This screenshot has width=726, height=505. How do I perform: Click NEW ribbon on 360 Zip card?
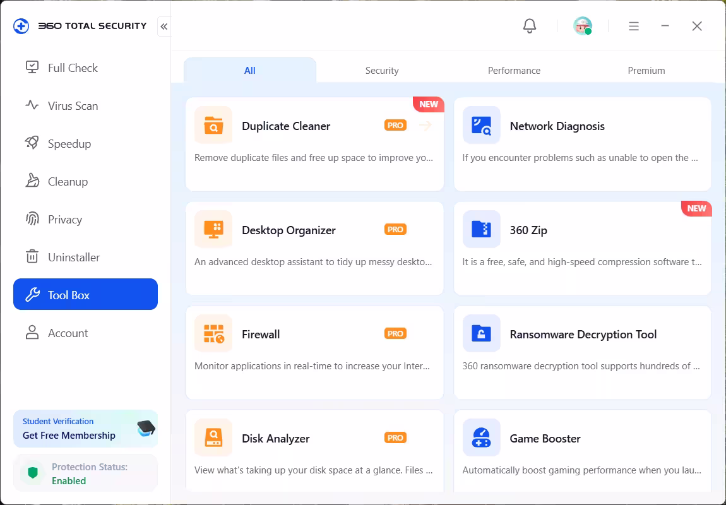pyautogui.click(x=697, y=208)
